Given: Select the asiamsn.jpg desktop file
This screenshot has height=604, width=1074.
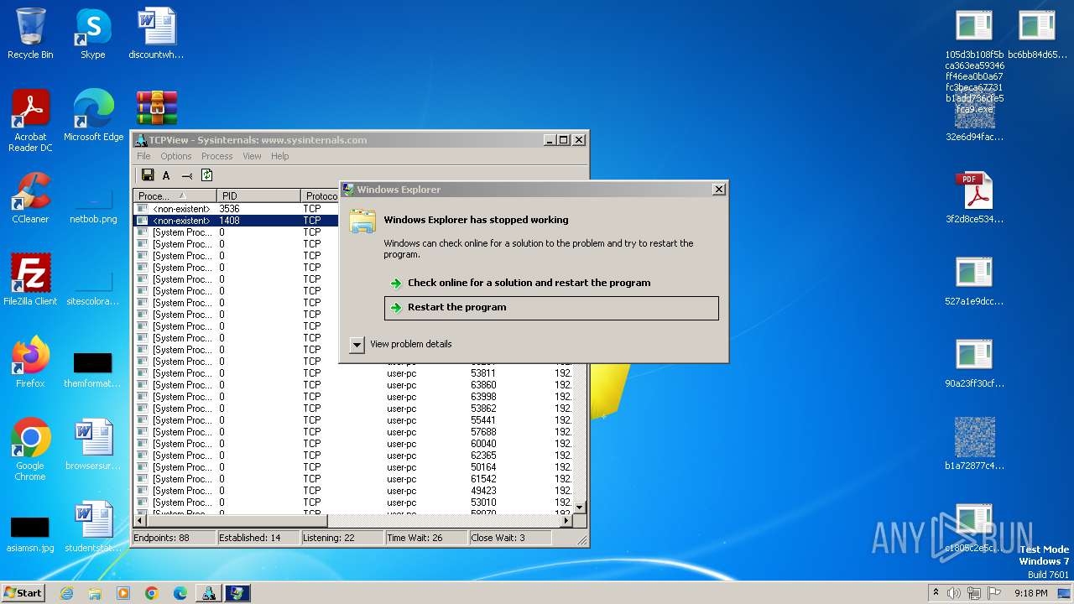Looking at the screenshot, I should coord(30,534).
